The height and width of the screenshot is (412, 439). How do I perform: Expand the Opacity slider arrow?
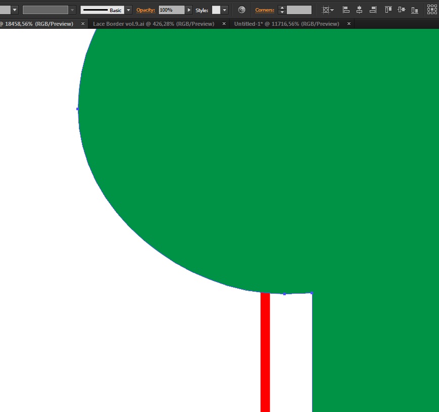pyautogui.click(x=189, y=10)
